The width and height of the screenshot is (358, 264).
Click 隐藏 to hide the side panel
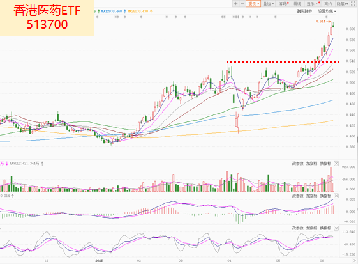pyautogui.click(x=342, y=4)
